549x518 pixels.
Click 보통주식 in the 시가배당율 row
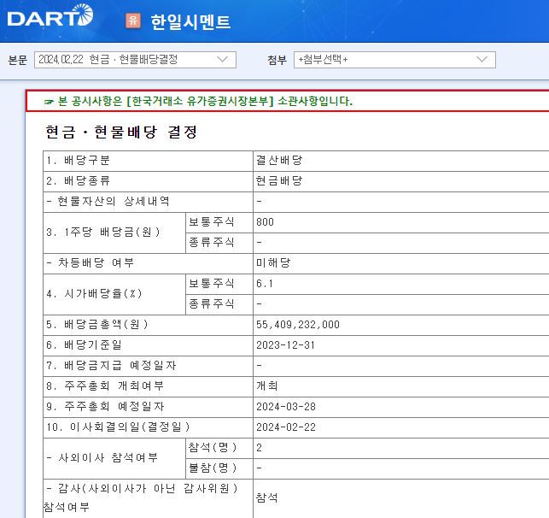(x=212, y=283)
